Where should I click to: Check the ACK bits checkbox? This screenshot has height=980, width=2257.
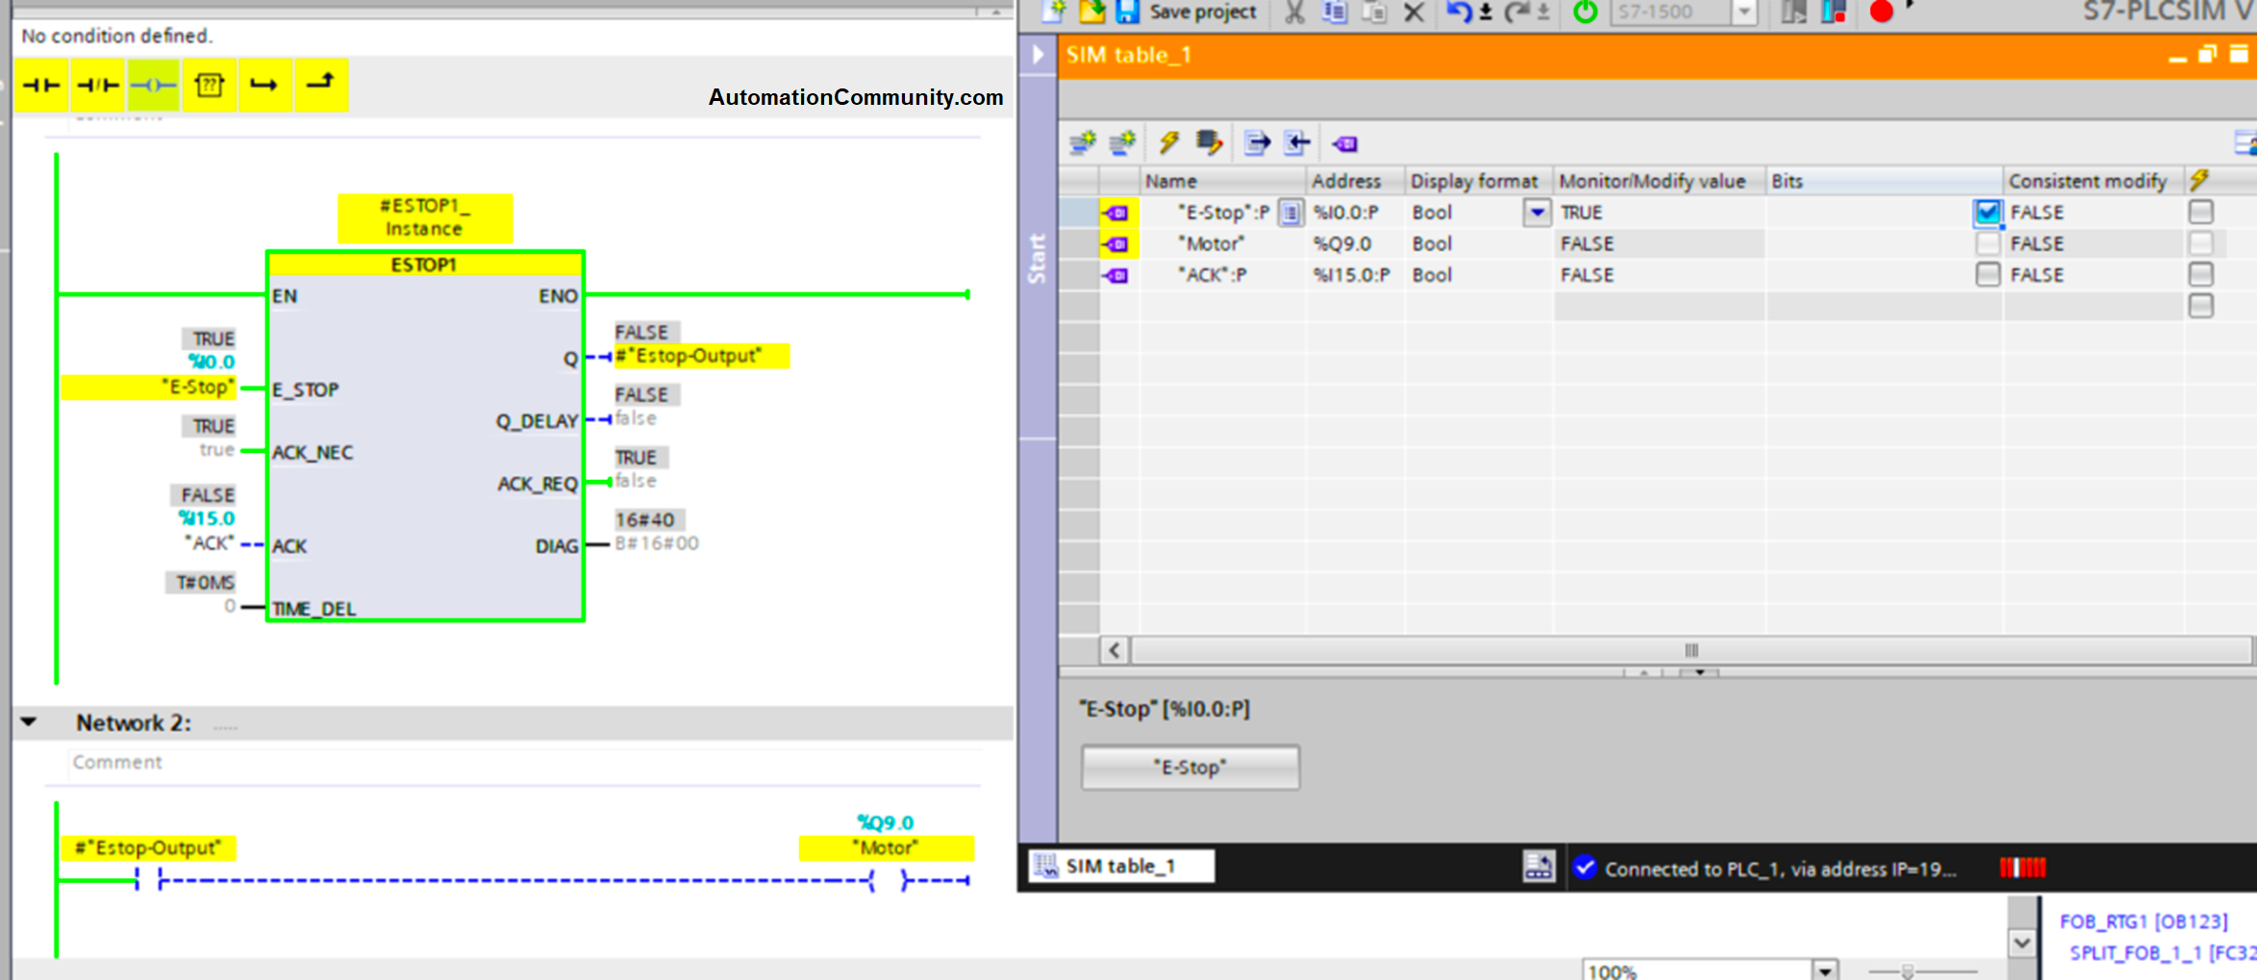[1987, 275]
